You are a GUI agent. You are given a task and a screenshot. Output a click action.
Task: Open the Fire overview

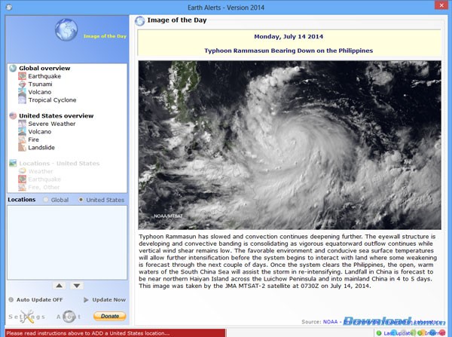(x=33, y=139)
